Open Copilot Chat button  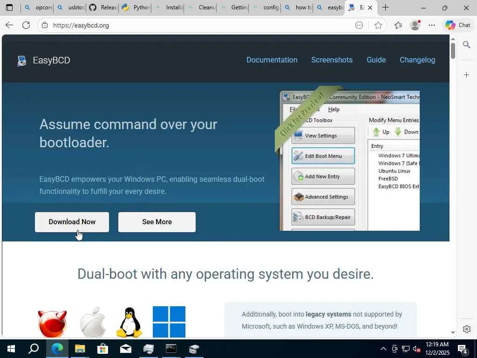click(x=457, y=25)
